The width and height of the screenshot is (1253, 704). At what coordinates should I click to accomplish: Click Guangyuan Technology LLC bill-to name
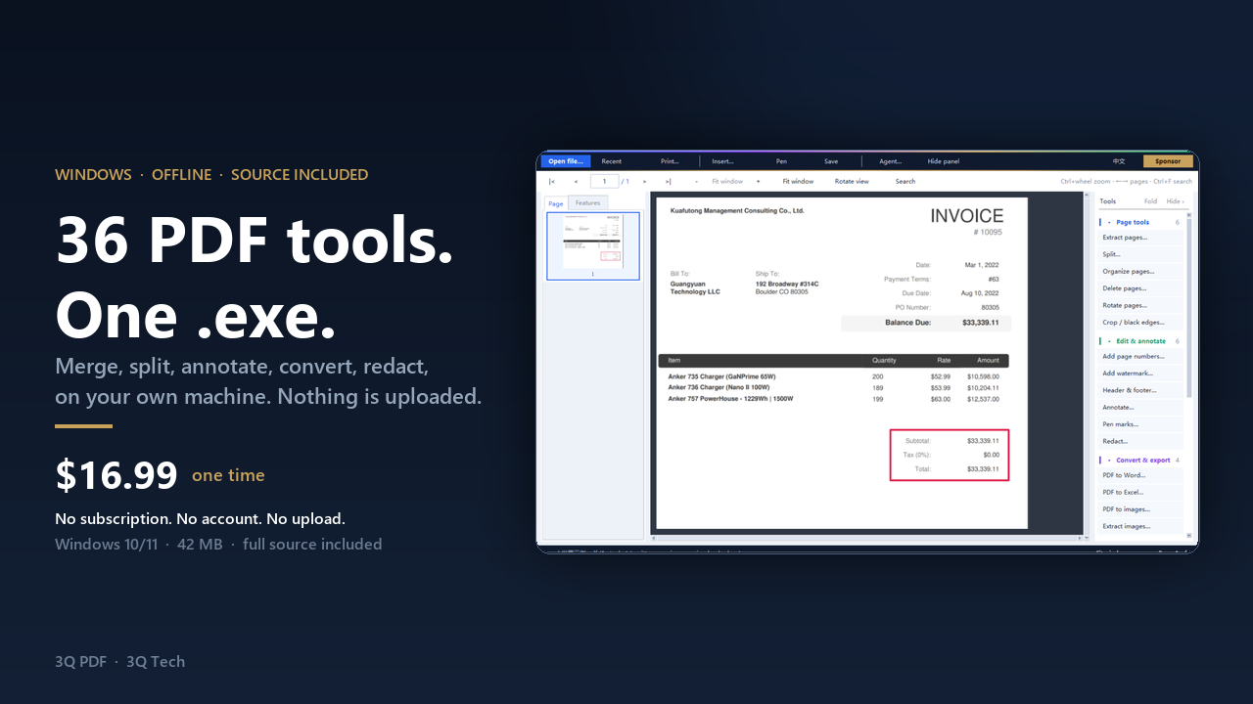tap(695, 287)
